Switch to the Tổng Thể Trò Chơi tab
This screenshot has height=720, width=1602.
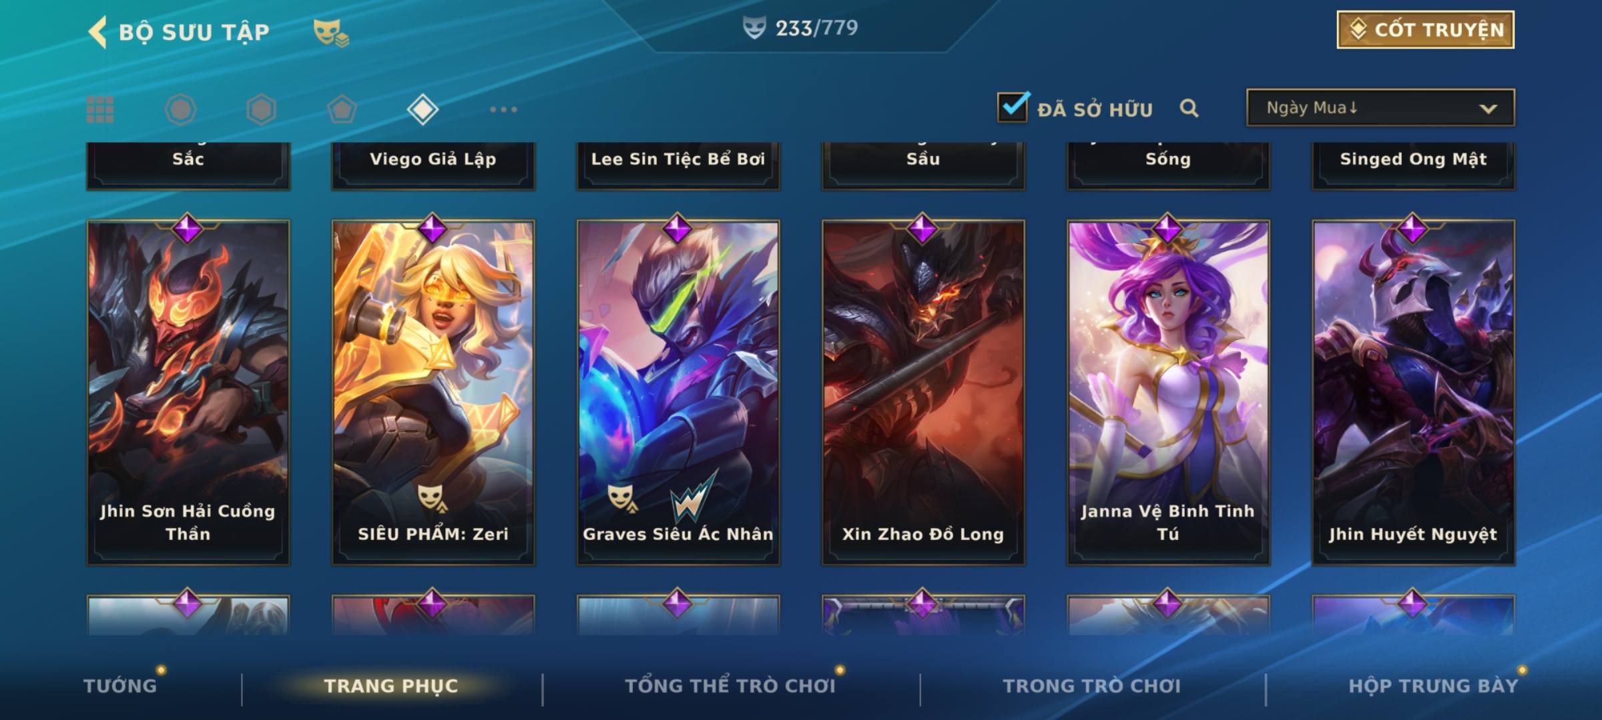(x=730, y=686)
